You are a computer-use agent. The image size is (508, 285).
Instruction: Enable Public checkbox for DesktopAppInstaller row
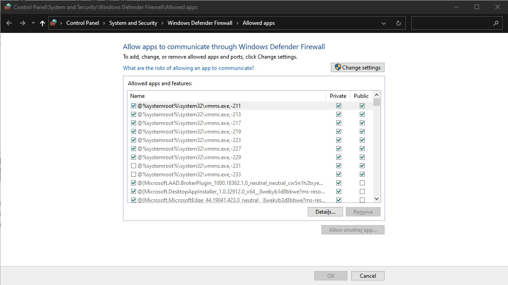pyautogui.click(x=362, y=191)
